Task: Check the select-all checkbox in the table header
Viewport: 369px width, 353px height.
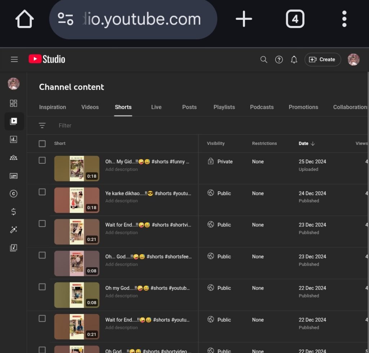Action: pos(42,143)
